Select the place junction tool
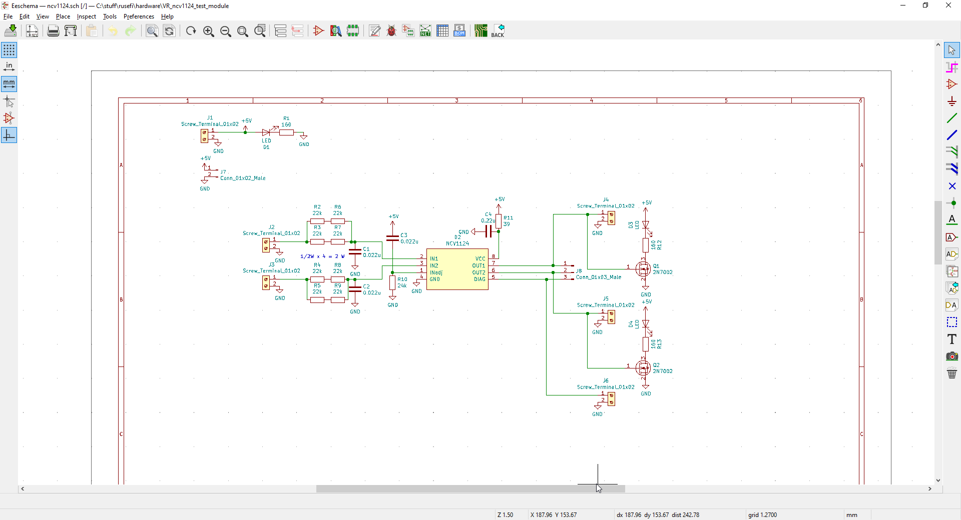This screenshot has height=520, width=961. tap(952, 203)
